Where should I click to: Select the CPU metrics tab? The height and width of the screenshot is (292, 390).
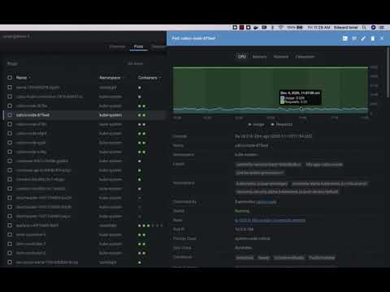(242, 57)
